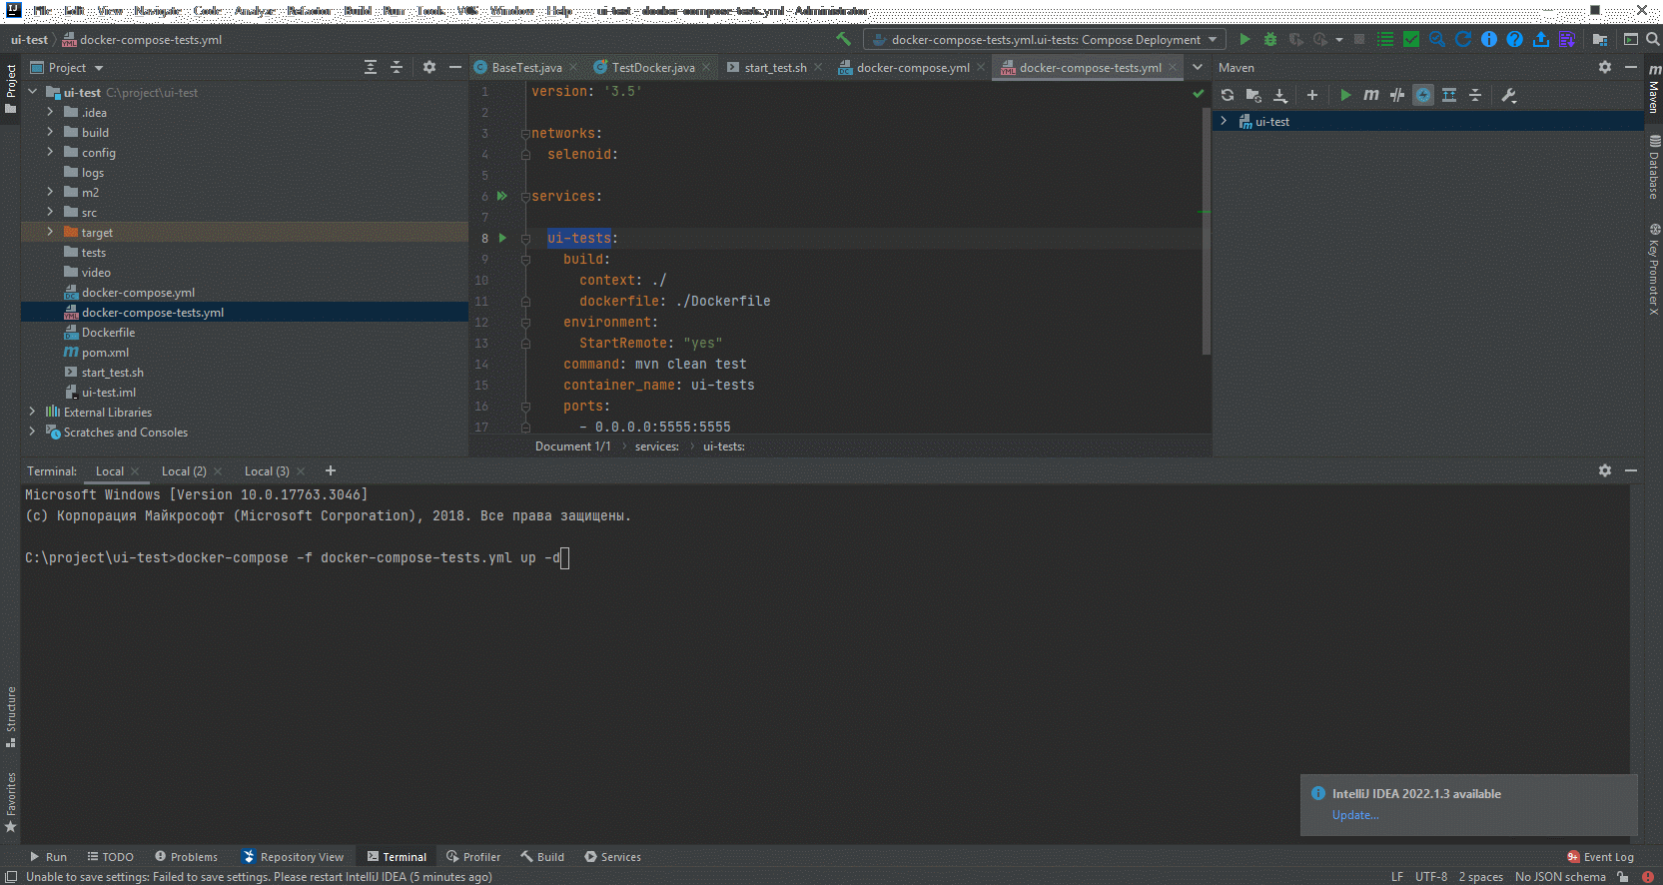
Task: Select Dockerfile in the Project tree
Action: coord(108,332)
